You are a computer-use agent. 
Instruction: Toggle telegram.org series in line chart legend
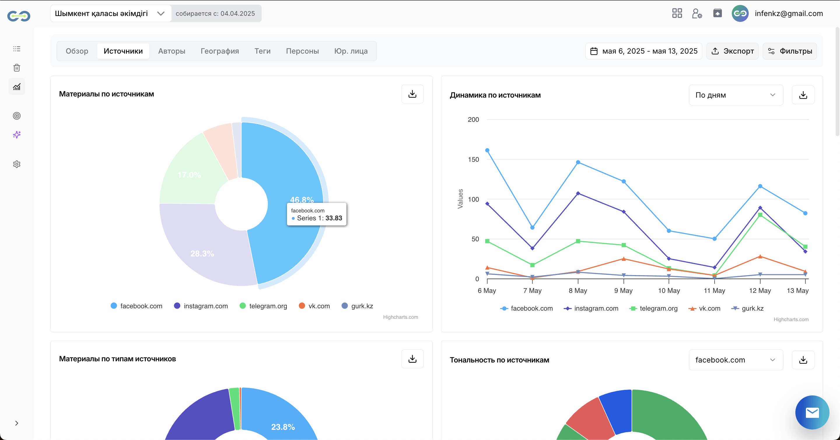click(653, 308)
